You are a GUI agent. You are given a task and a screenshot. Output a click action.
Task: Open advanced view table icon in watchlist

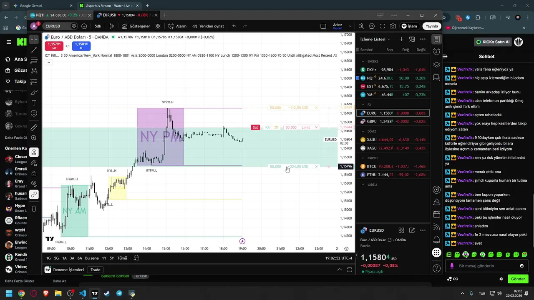tap(412, 39)
